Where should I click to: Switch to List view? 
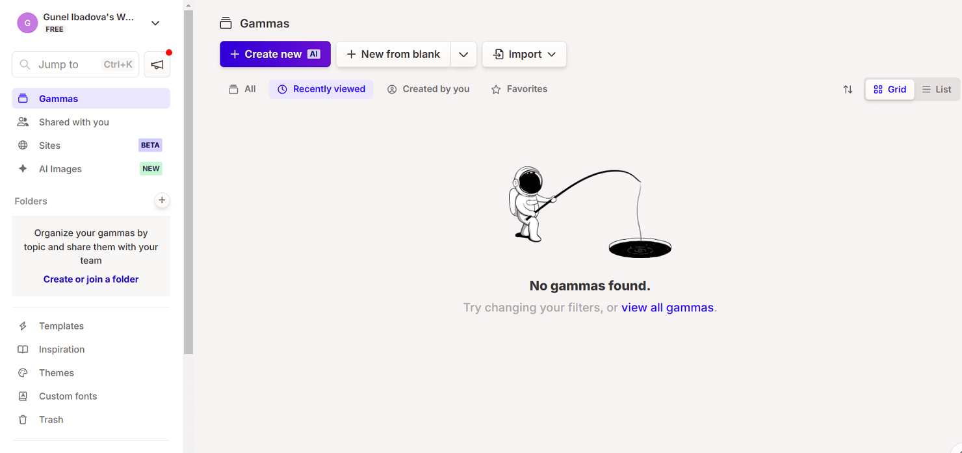[x=937, y=90]
